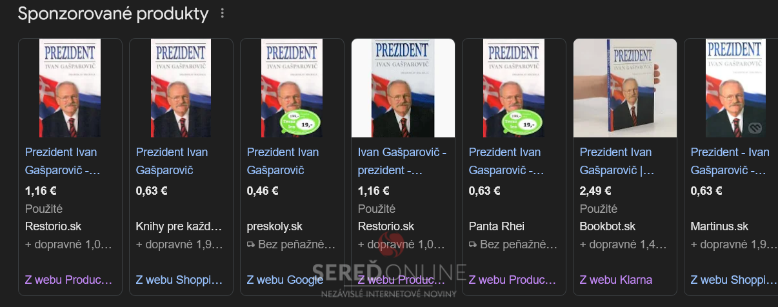Viewport: 778px width, 307px height.
Task: Click the 2,49 € price on the Bookbot card
Action: 595,191
